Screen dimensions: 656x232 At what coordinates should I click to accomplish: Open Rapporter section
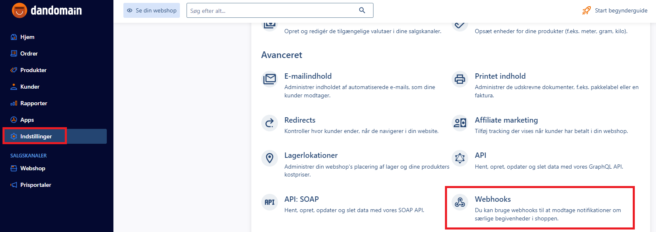pos(34,103)
